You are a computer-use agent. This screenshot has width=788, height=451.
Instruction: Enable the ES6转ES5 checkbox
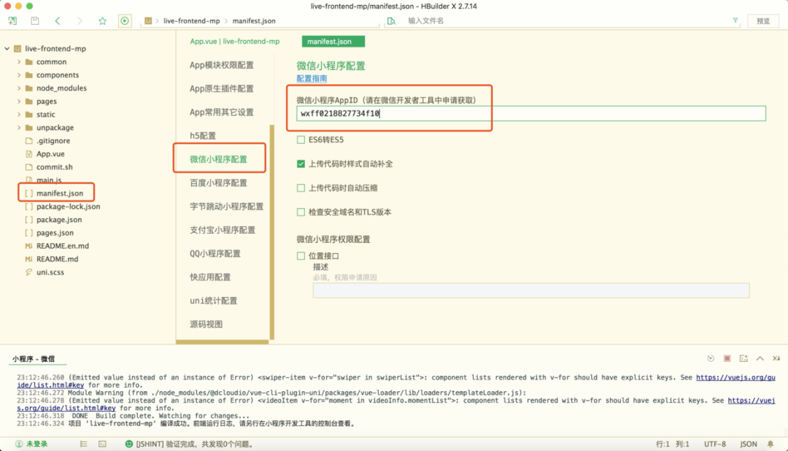301,140
